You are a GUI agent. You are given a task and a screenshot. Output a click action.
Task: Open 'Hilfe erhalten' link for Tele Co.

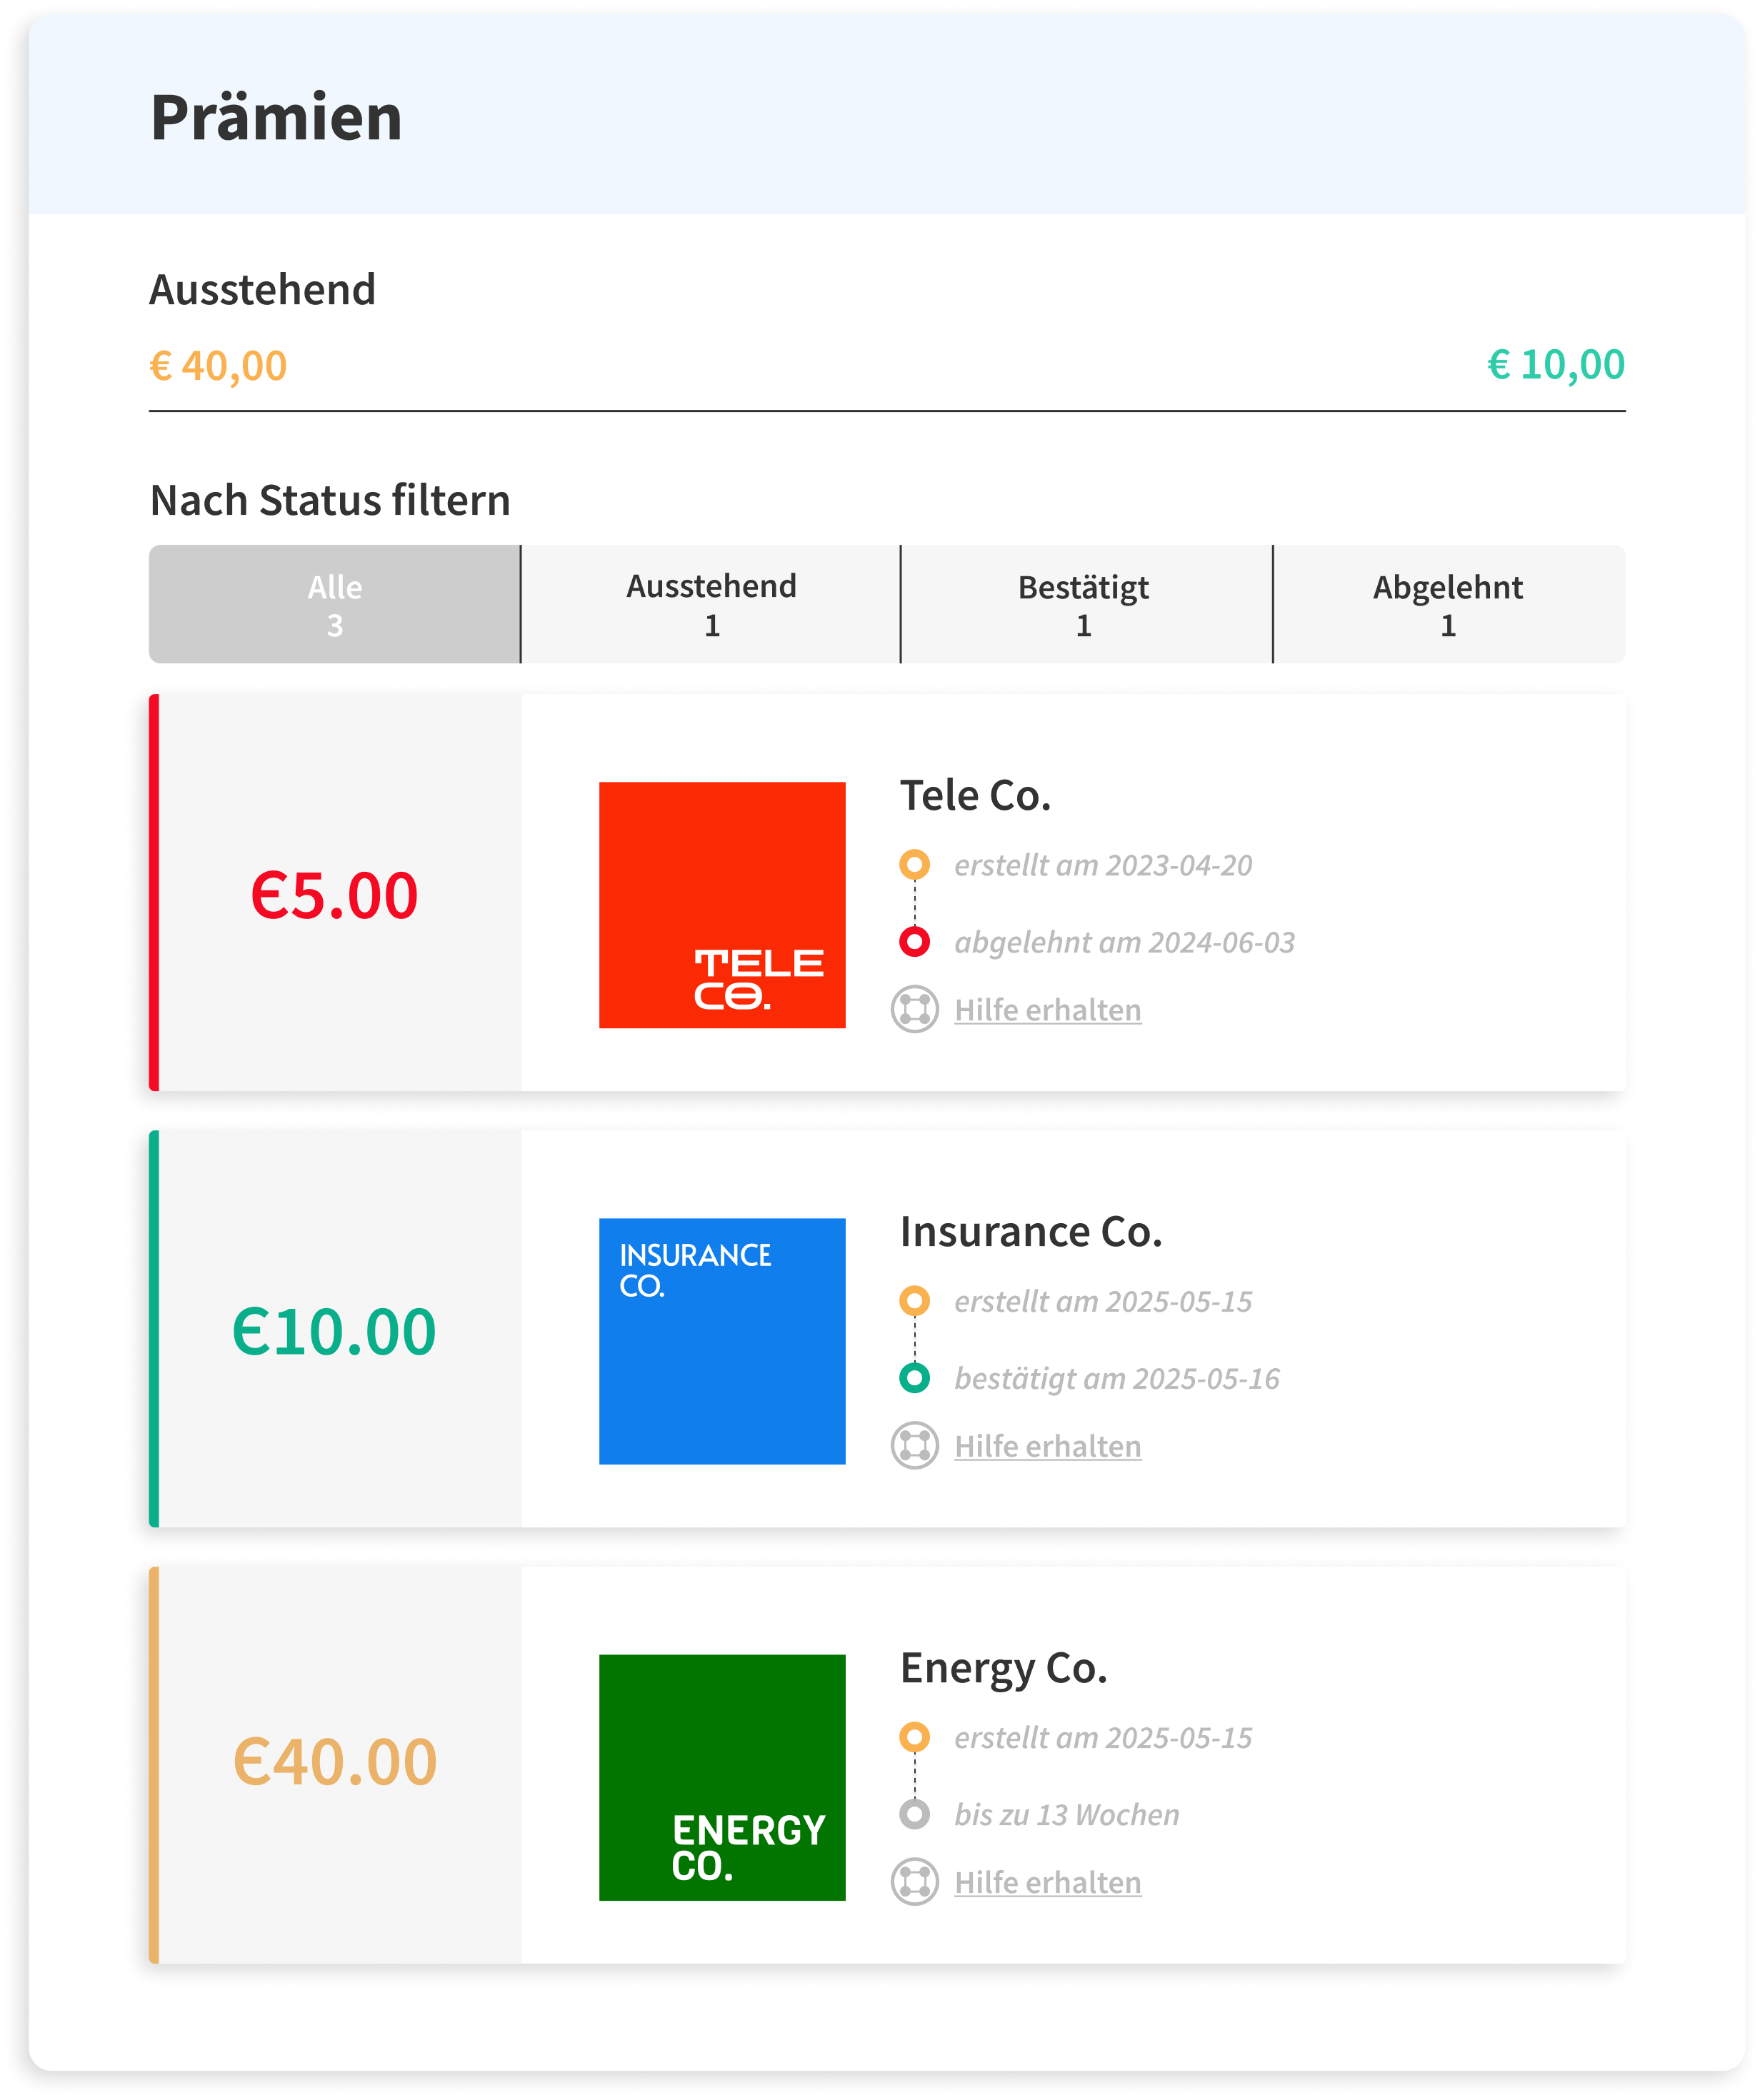[x=1048, y=1010]
